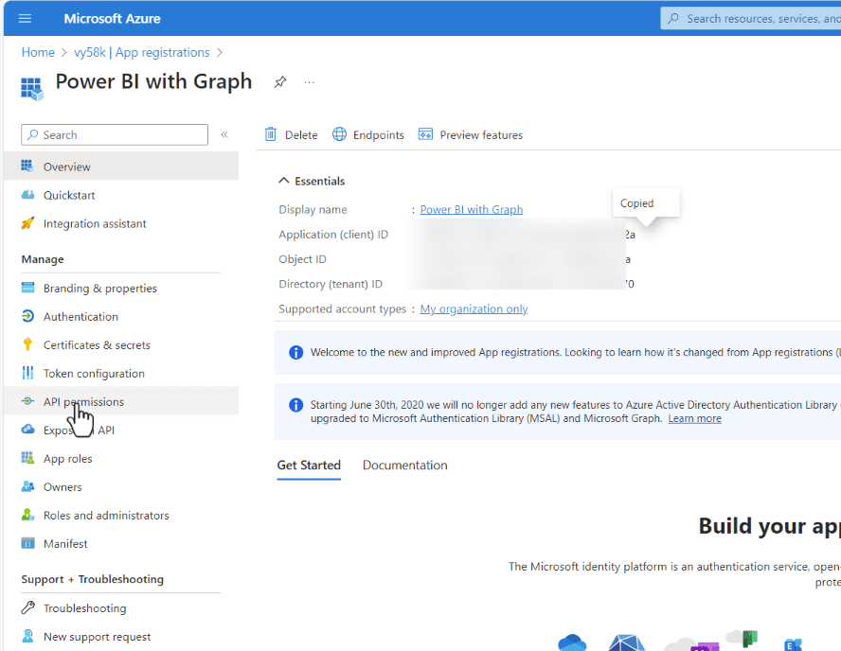This screenshot has height=651, width=841.
Task: Click the App roles icon
Action: pyautogui.click(x=27, y=458)
